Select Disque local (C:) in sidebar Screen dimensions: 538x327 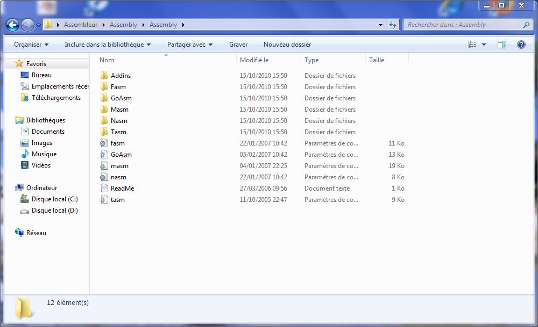(x=54, y=199)
